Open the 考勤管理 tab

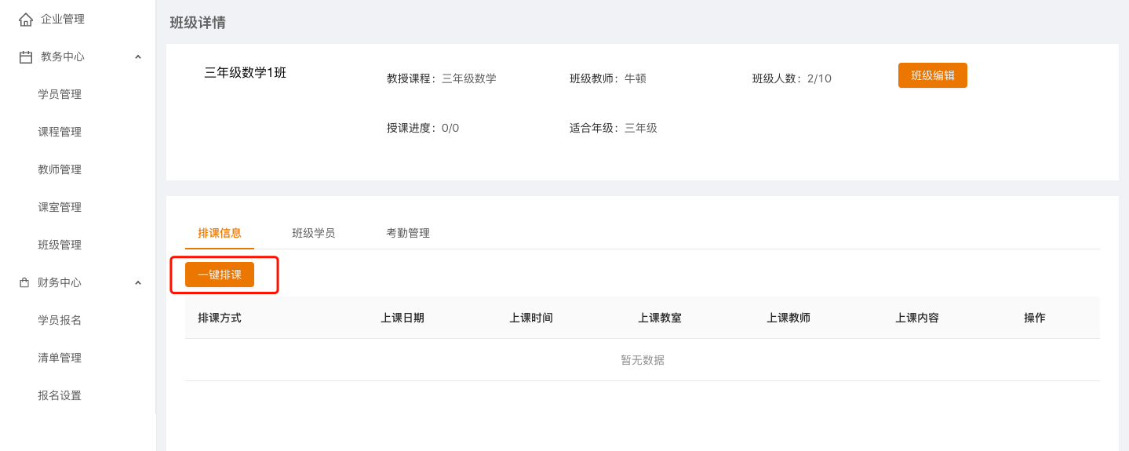pos(407,233)
